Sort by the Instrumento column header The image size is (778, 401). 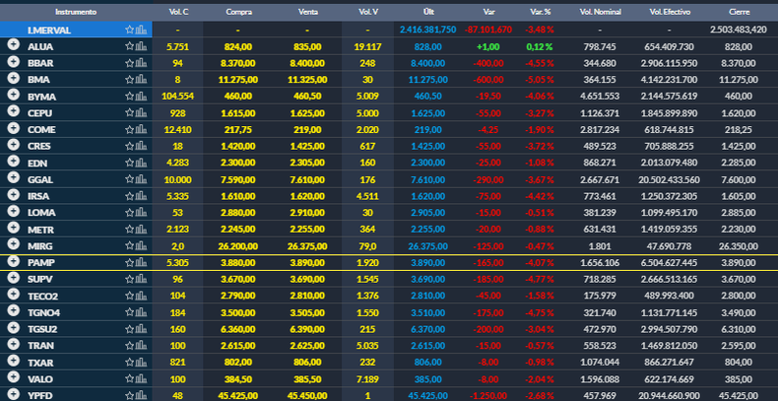[76, 12]
